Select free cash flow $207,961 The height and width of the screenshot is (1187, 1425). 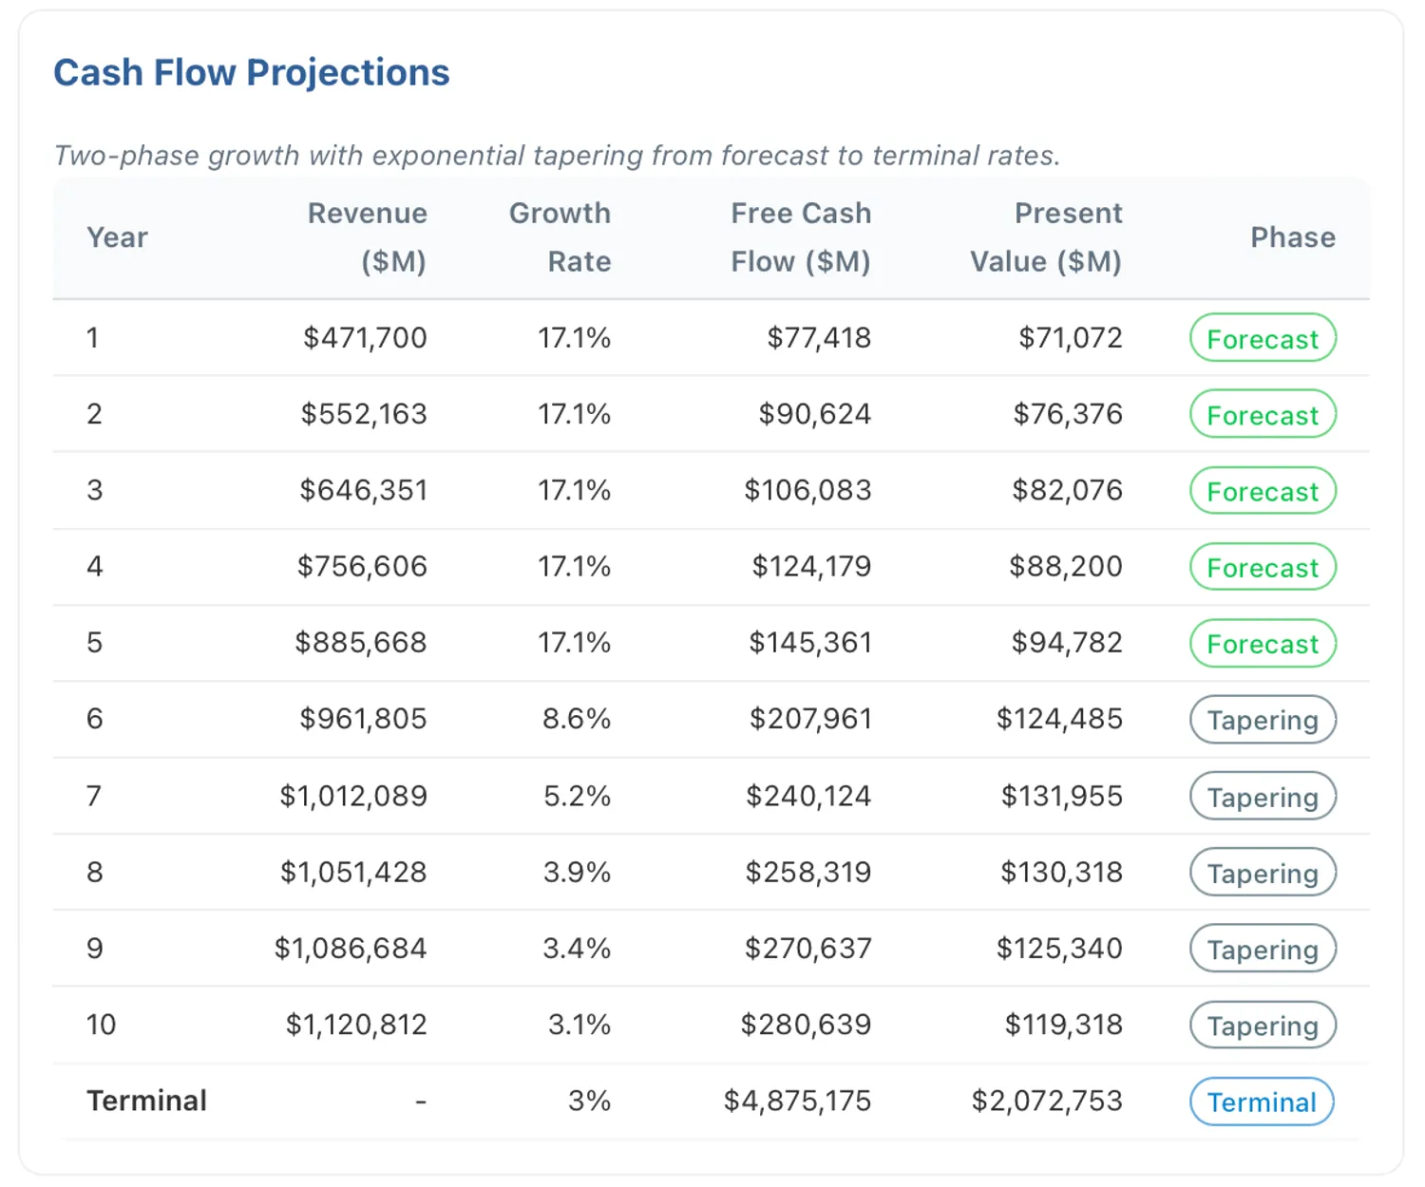coord(810,719)
